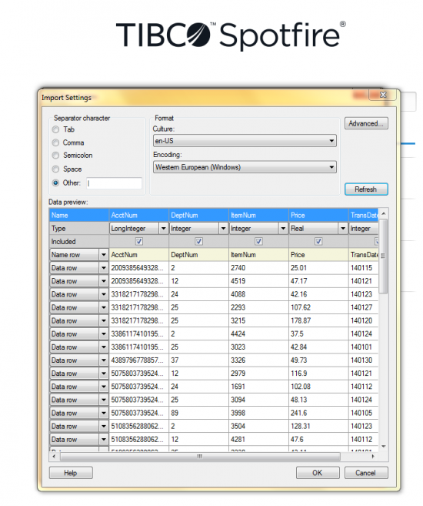Click the Other separator text field
Viewport: 423px width, 506px height.
[114, 183]
